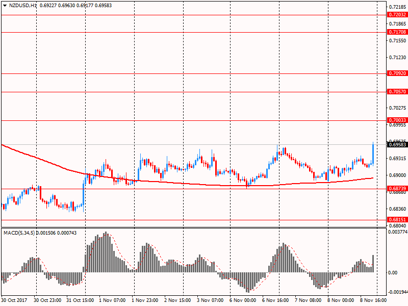Click the 31 Oct 15:00 time label
The height and width of the screenshot is (306, 408).
tap(80, 300)
